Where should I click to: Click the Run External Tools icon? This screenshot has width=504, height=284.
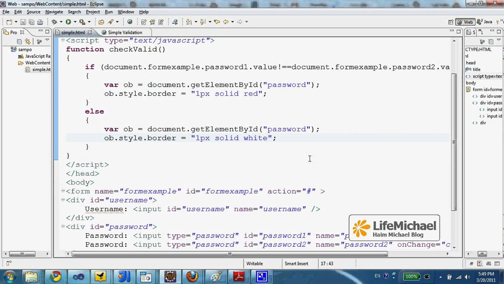pos(82,22)
